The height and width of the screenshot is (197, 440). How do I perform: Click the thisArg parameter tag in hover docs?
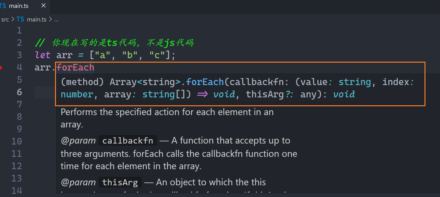pos(120,182)
